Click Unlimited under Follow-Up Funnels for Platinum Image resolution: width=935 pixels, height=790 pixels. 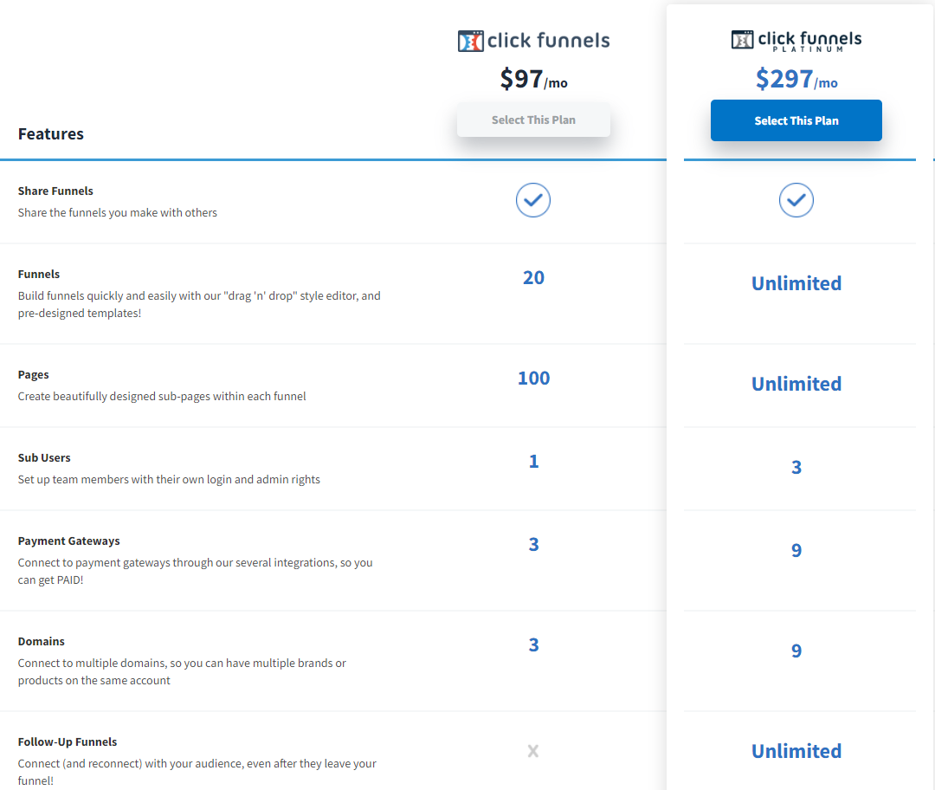[796, 751]
